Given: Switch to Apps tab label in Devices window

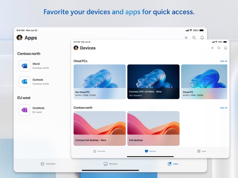Looking at the screenshot, I should pos(204,151).
